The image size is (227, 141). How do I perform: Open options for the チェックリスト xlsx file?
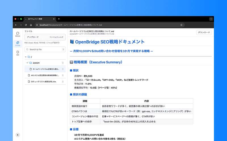click(63, 81)
